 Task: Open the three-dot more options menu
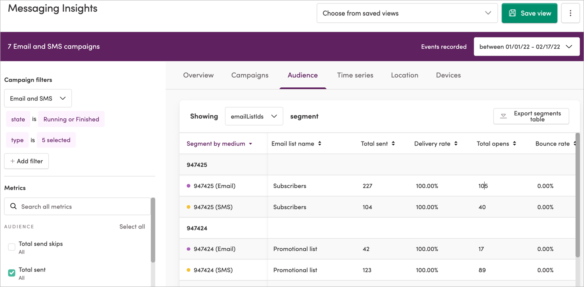click(570, 13)
